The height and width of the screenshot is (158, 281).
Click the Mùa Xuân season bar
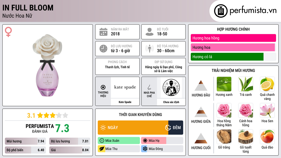119,141
